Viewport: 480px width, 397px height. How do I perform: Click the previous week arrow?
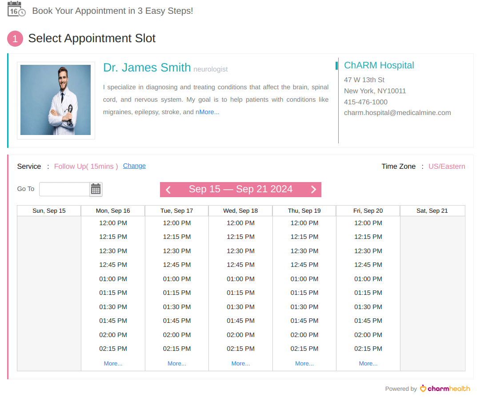tap(168, 189)
